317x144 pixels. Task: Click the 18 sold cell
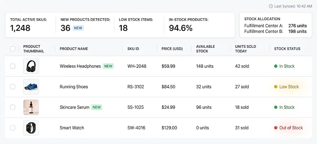coord(242,107)
